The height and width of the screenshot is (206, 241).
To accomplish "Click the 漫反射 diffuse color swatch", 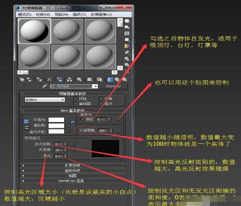I will (x=56, y=126).
